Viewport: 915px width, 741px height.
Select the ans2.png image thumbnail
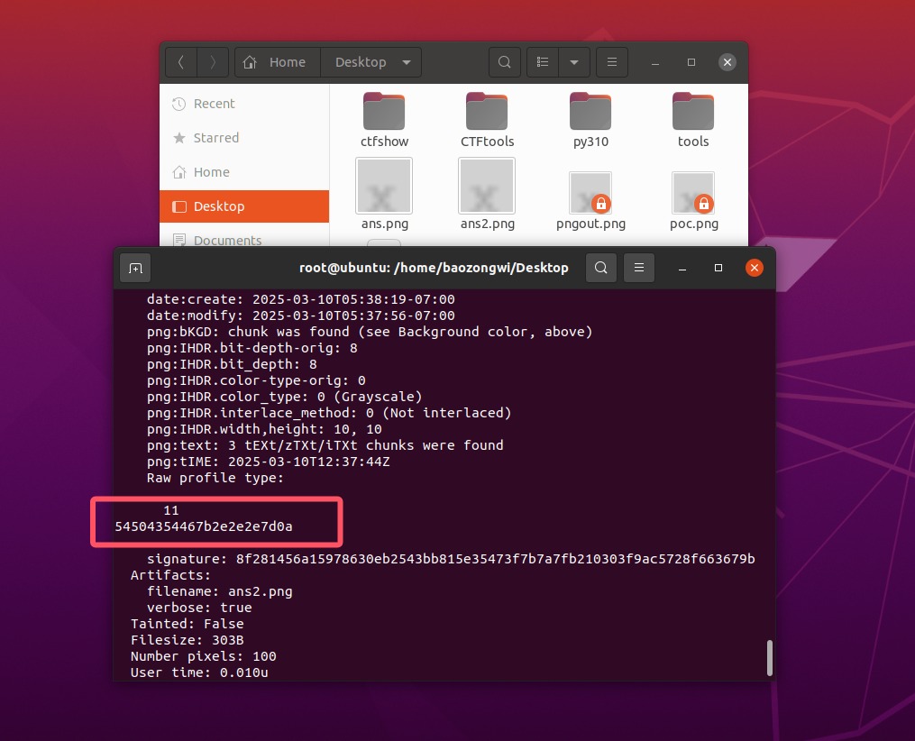(487, 186)
